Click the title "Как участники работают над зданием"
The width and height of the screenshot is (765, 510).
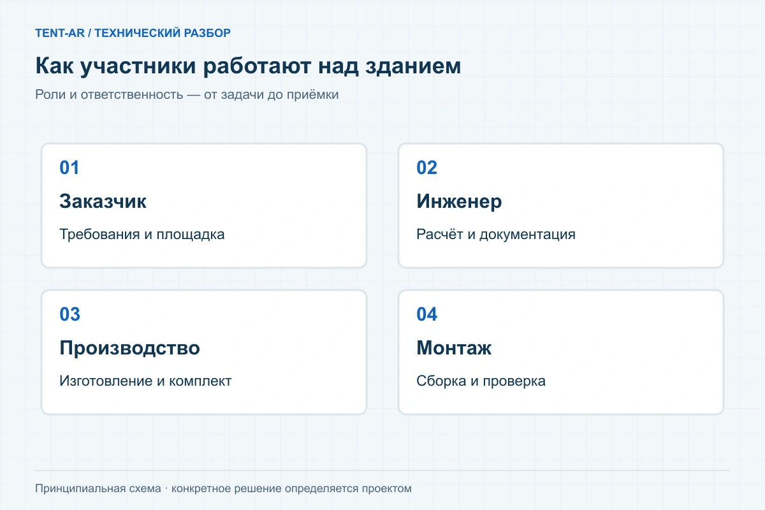coord(248,66)
